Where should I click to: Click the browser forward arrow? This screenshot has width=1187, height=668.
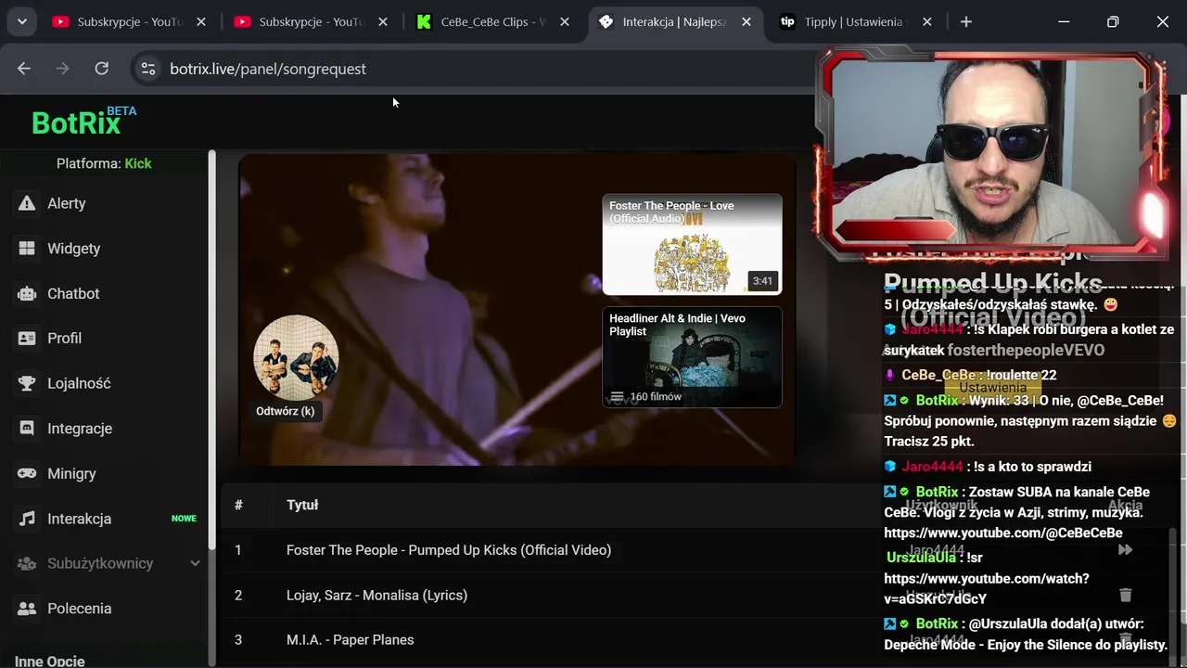click(x=63, y=69)
